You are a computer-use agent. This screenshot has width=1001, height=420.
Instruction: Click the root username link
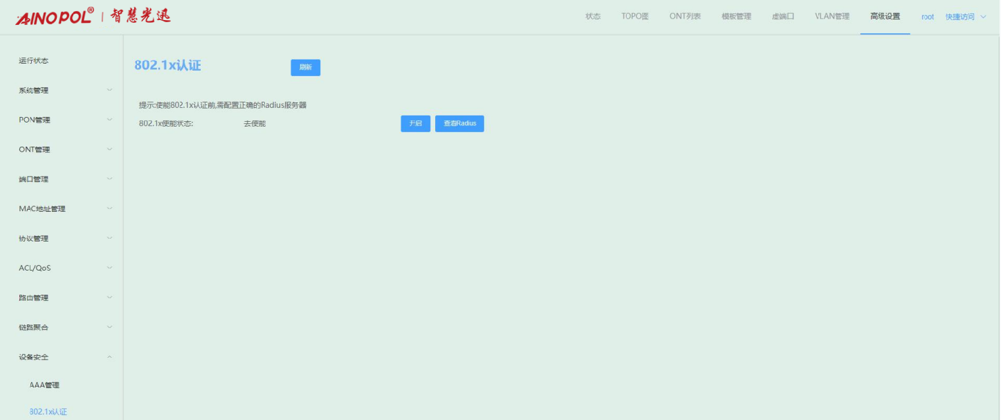(927, 17)
